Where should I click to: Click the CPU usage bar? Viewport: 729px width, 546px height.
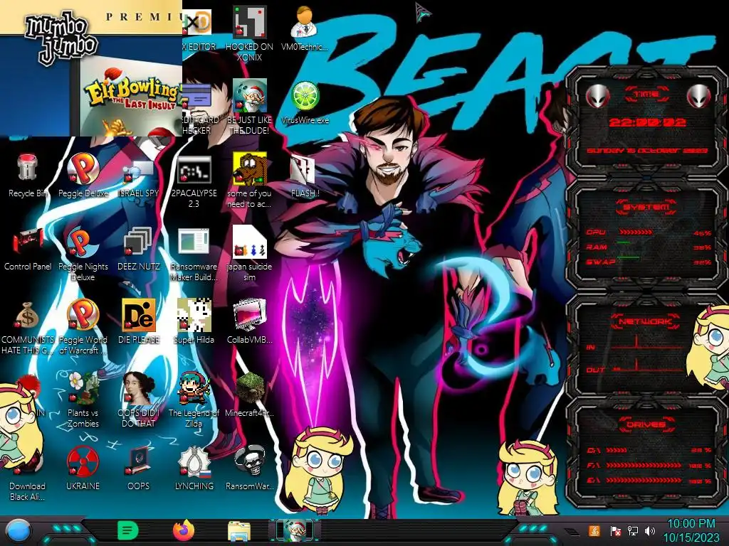pos(636,232)
